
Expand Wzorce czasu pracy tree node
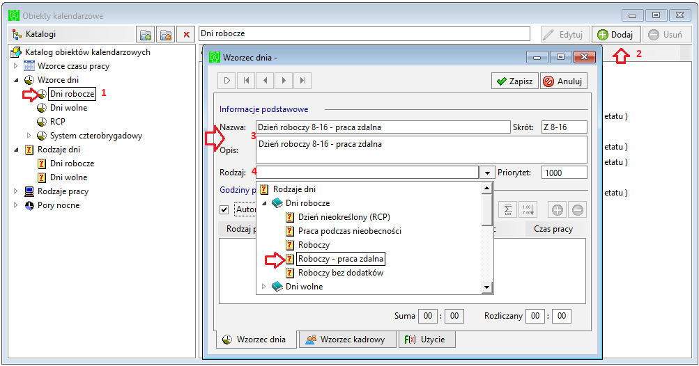pyautogui.click(x=16, y=66)
